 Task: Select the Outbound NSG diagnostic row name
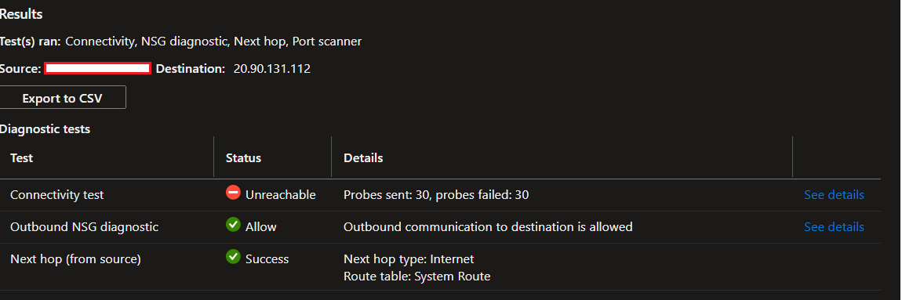[84, 227]
